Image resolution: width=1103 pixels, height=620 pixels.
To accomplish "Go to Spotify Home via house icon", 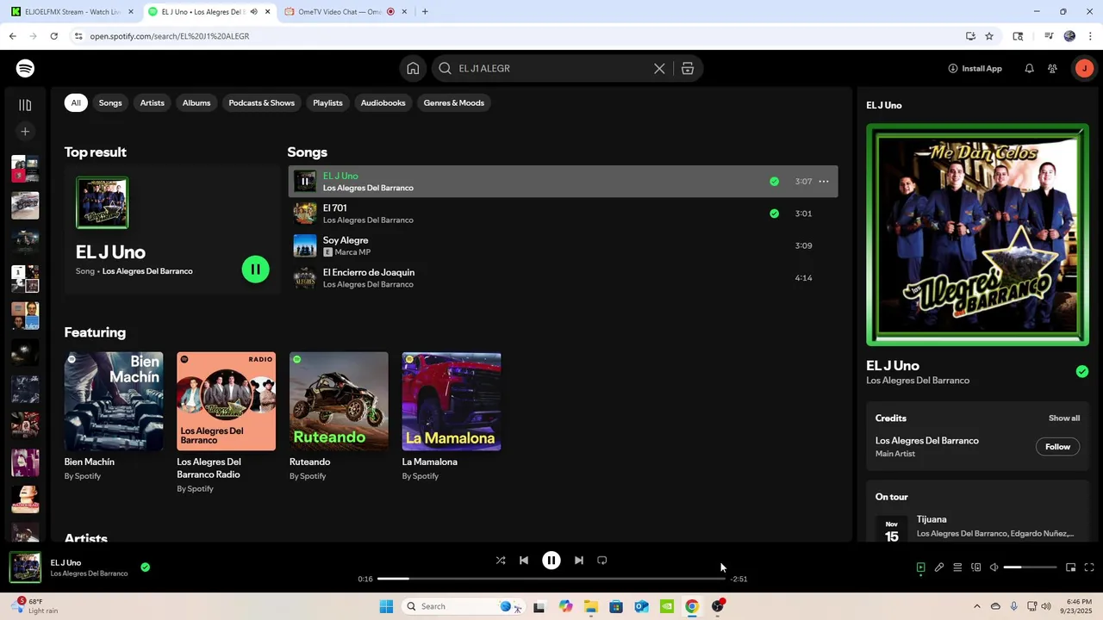I will tap(413, 68).
